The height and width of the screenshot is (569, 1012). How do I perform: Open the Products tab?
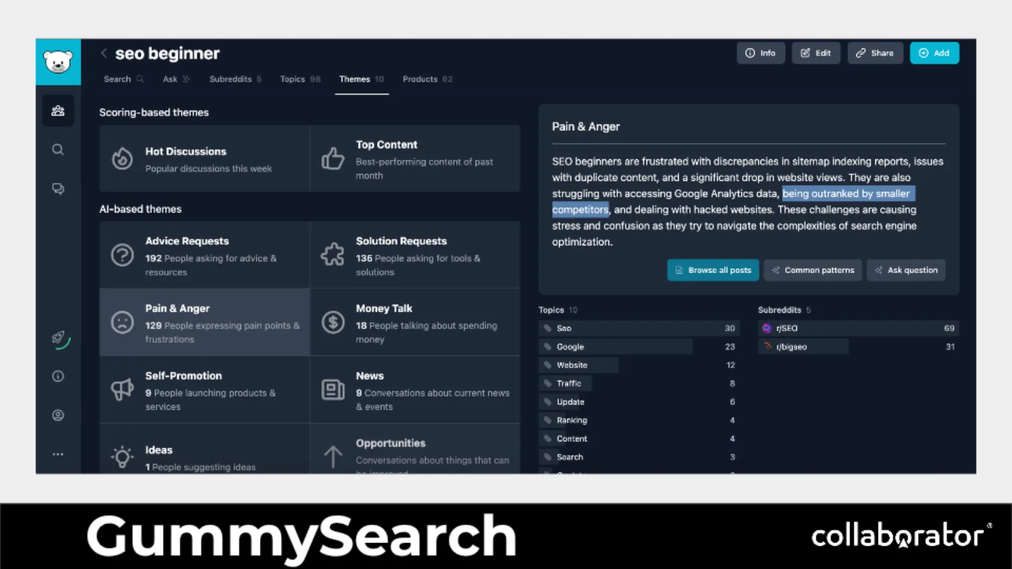[x=428, y=79]
